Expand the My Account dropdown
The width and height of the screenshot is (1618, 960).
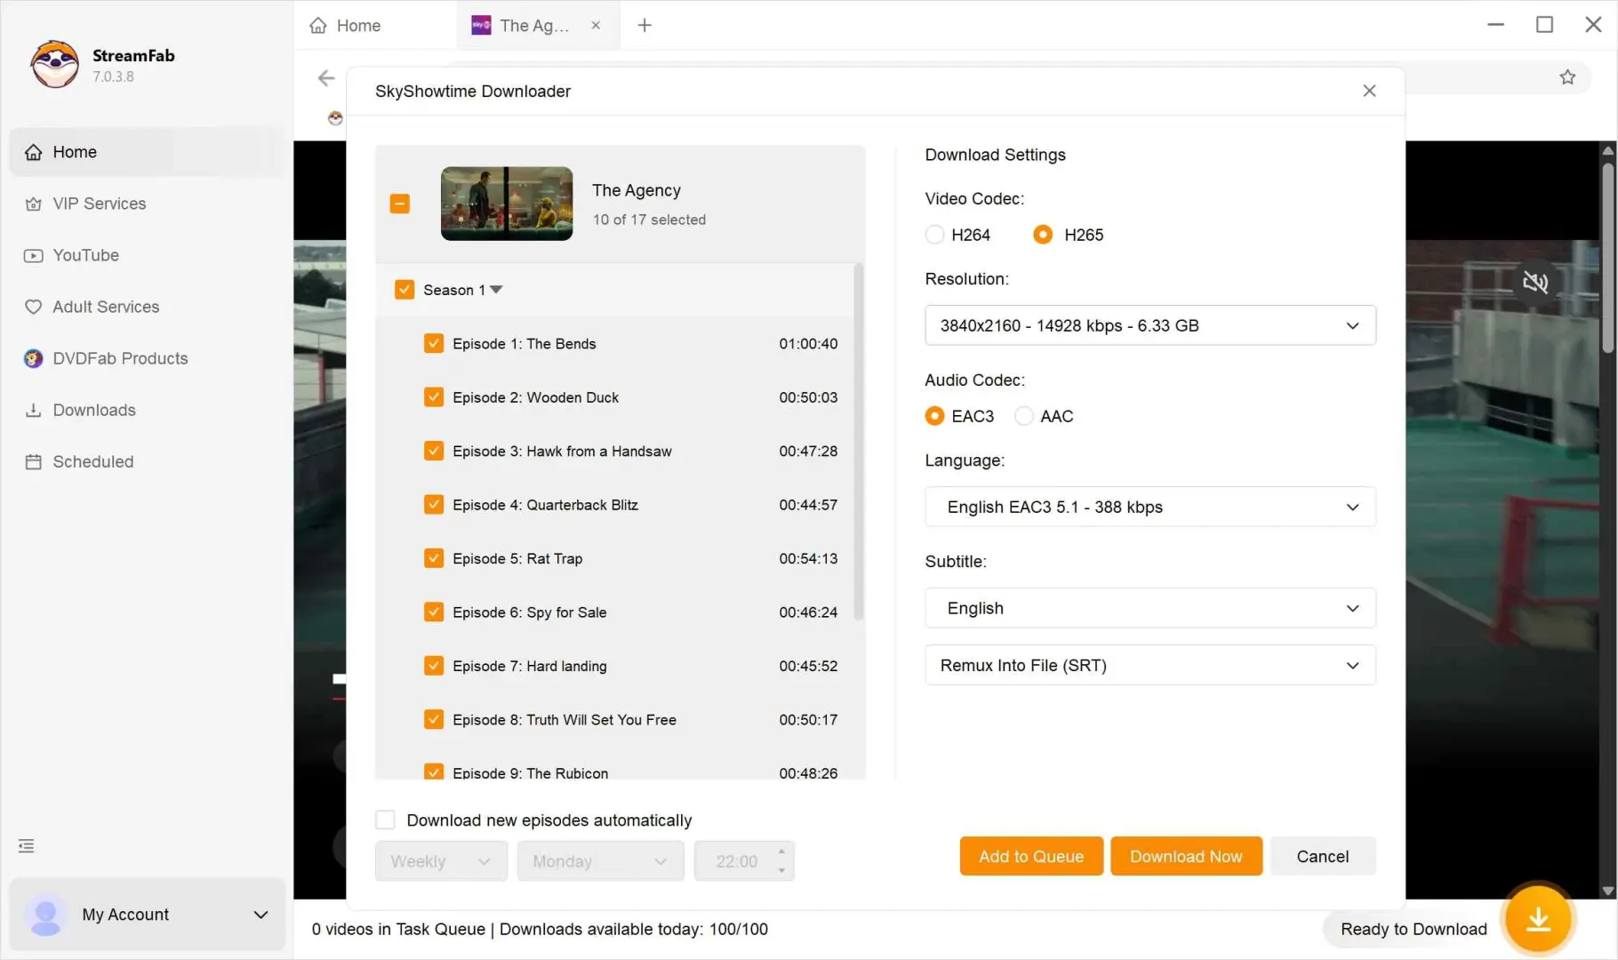[x=260, y=915]
